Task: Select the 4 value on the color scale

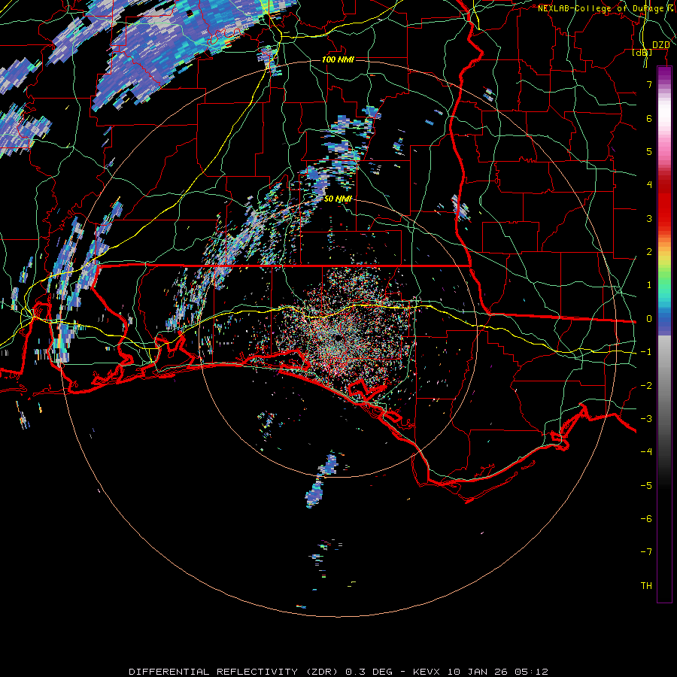Action: [x=649, y=185]
